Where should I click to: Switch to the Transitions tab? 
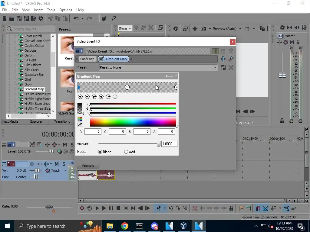click(62, 121)
